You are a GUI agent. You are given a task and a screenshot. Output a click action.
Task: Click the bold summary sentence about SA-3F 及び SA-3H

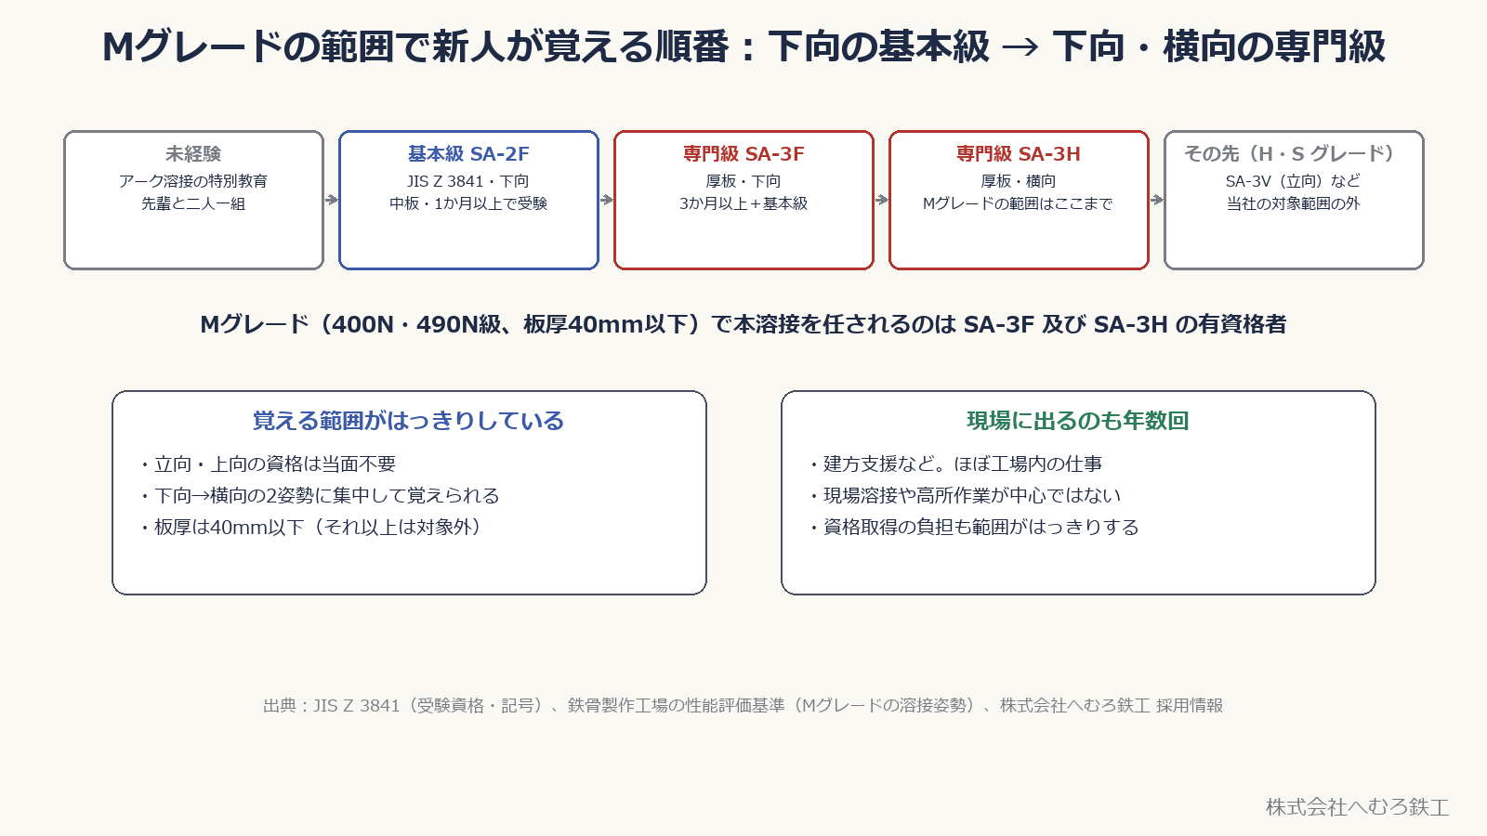743,324
